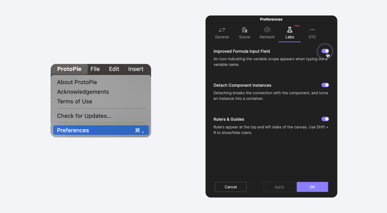387x213 pixels.
Task: Switch to the Scene tab
Action: pos(244,33)
